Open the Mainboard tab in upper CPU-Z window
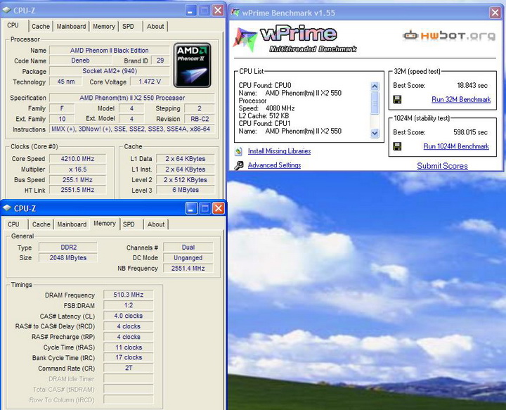The image size is (506, 410). pyautogui.click(x=71, y=27)
